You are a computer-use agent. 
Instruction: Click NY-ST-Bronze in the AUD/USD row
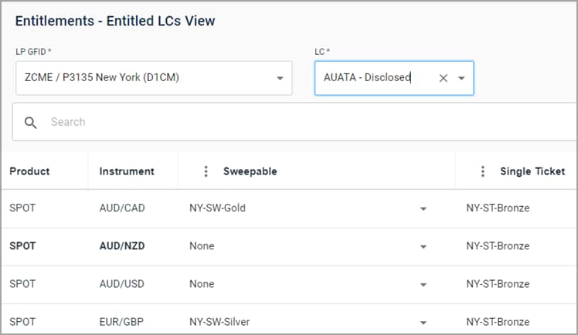[498, 284]
